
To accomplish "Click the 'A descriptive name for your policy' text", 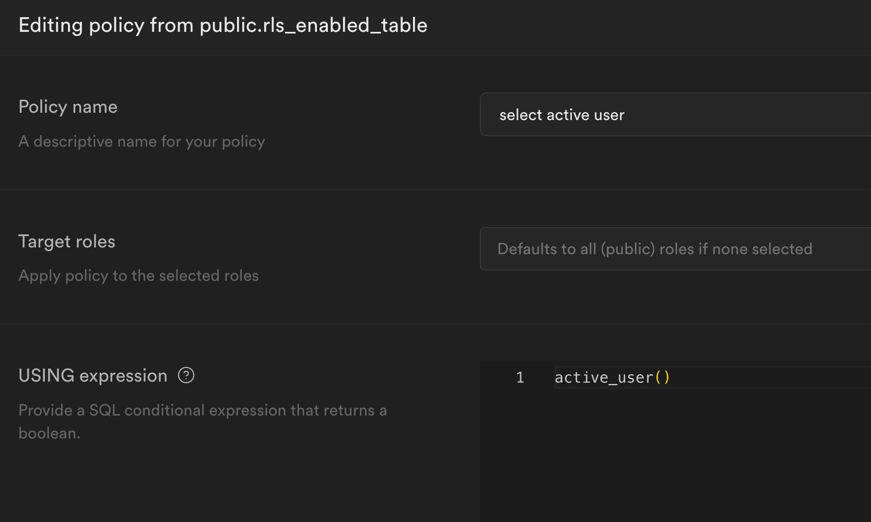I will [x=142, y=141].
